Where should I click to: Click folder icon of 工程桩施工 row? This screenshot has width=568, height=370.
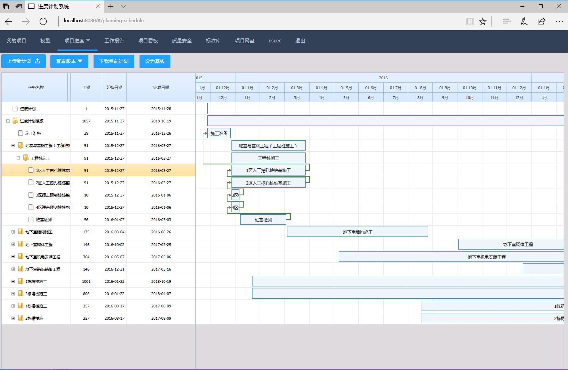coord(26,158)
